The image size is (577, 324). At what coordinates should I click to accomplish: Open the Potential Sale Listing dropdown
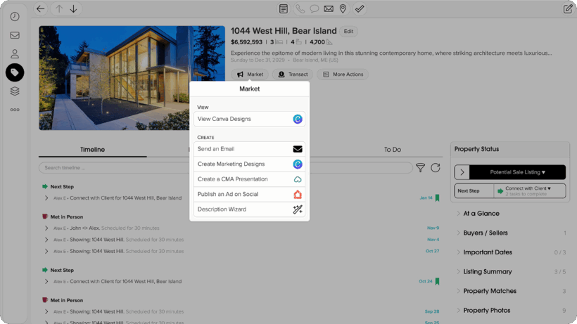click(517, 172)
